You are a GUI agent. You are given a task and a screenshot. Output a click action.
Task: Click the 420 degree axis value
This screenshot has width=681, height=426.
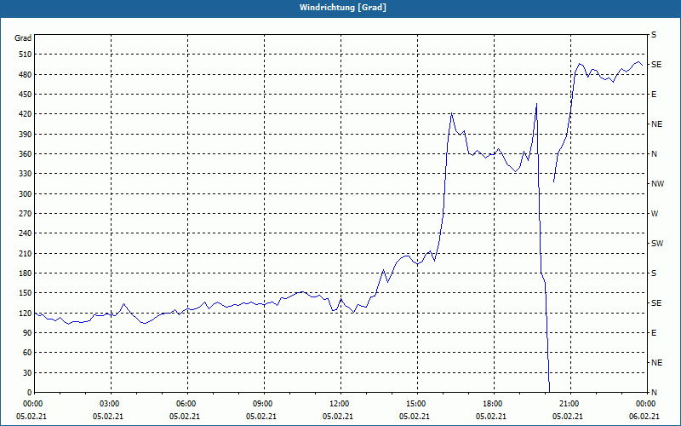(26, 114)
